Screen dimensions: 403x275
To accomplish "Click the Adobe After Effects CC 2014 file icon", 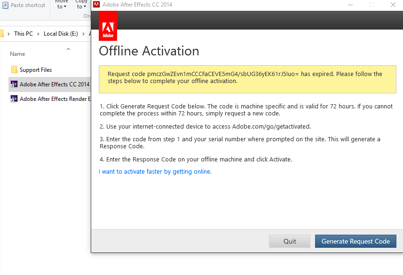I will coord(14,84).
